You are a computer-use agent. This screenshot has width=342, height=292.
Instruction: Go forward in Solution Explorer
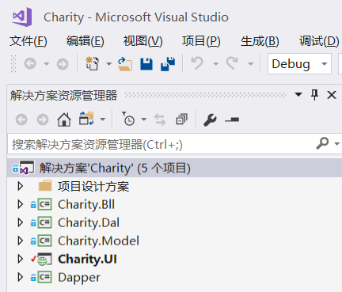(x=43, y=119)
